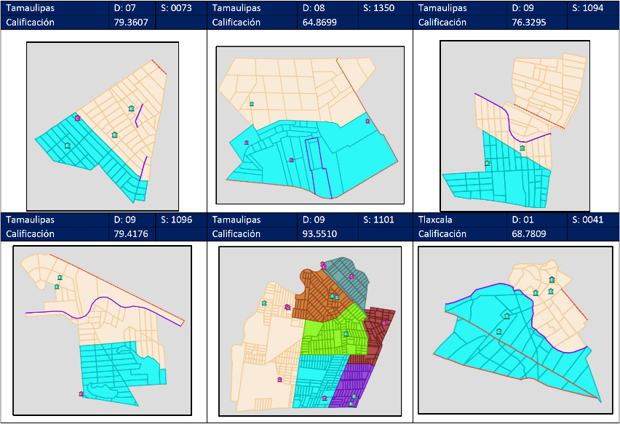
Task: Click the S: 1350 section header cell
Action: coord(378,7)
